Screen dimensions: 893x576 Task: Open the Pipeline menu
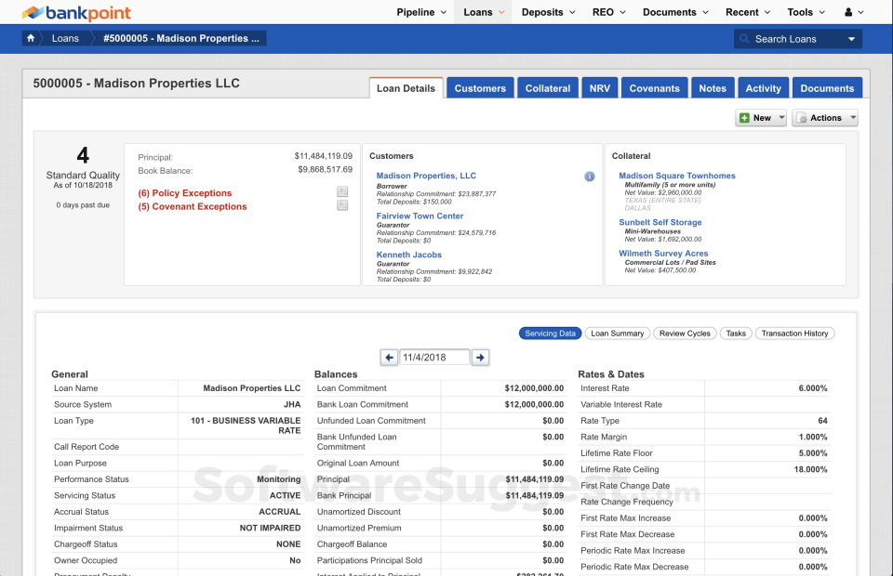(421, 12)
